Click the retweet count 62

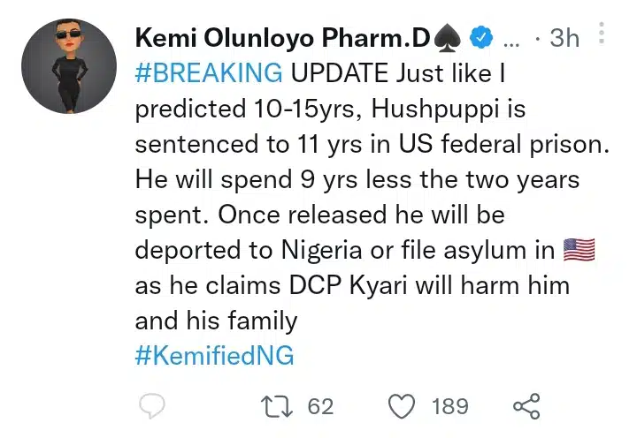[x=319, y=405]
